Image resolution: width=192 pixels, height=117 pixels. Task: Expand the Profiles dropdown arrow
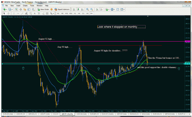pos(12,10)
